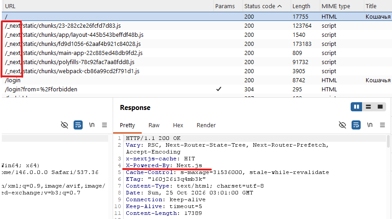Select the root / request row
Image resolution: width=392 pixels, height=219 pixels.
[197, 16]
